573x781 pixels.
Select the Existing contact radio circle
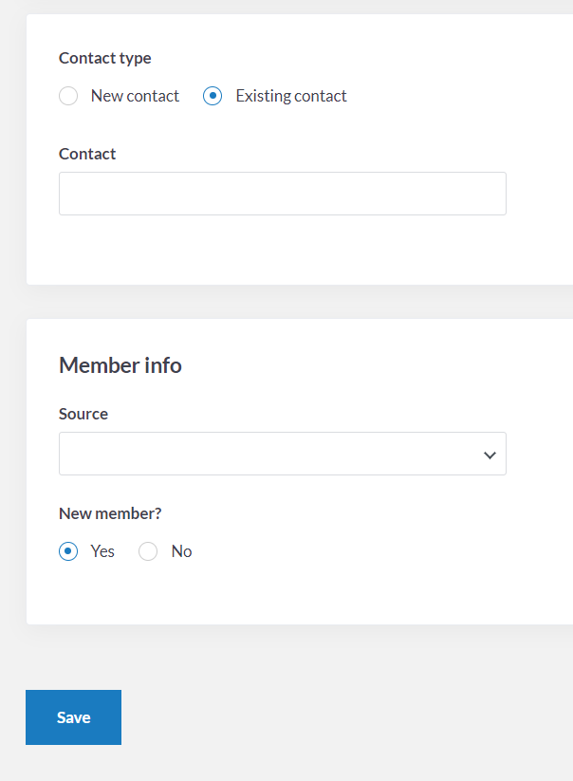(x=213, y=96)
